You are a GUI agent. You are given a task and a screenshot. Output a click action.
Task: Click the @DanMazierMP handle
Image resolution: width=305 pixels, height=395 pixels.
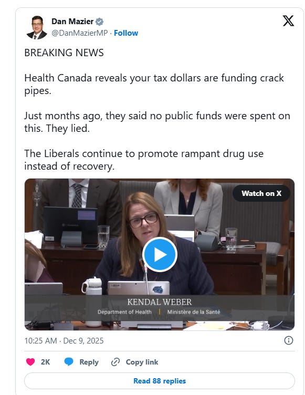(x=80, y=33)
